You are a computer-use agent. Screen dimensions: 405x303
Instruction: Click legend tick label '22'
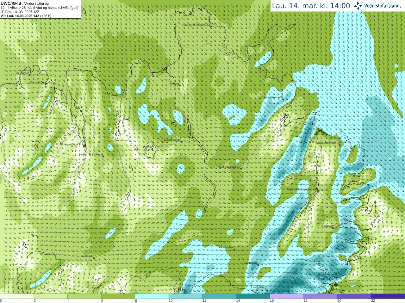click(373, 301)
